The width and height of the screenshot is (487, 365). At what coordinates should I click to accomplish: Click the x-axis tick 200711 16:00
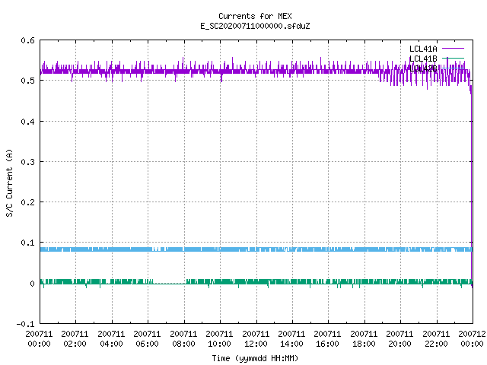point(328,339)
